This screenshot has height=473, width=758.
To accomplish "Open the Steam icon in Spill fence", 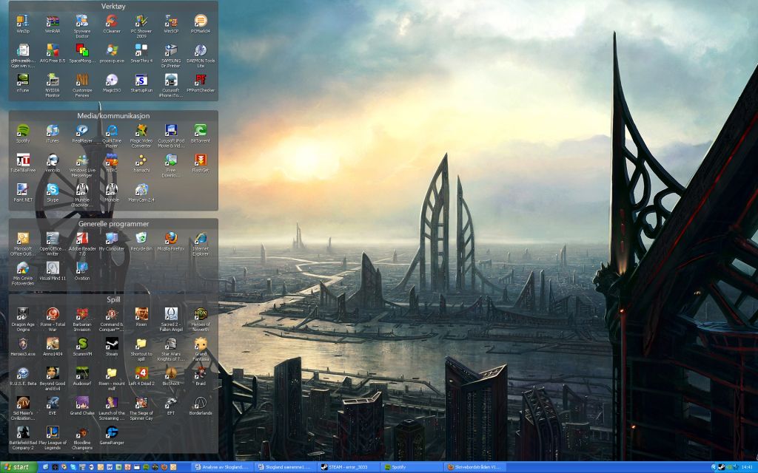I will (x=112, y=347).
